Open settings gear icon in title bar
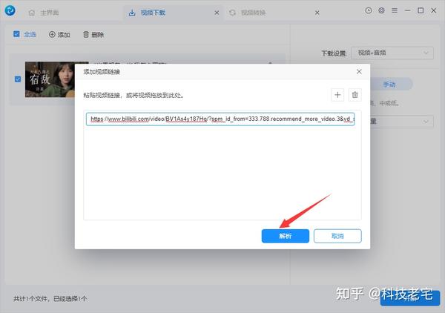 pos(381,10)
